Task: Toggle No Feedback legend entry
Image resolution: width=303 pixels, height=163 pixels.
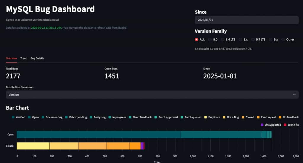Action: pos(289,117)
